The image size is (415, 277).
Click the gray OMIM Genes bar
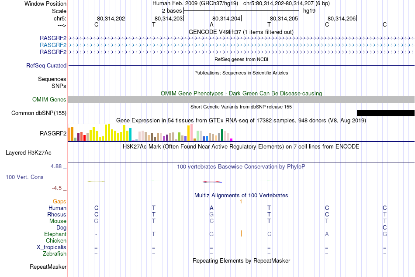(x=242, y=99)
